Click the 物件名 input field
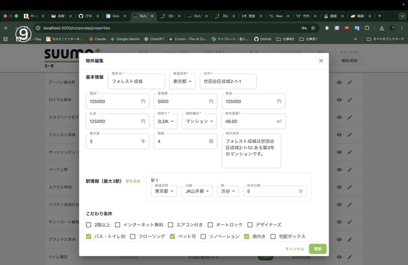 (x=136, y=82)
